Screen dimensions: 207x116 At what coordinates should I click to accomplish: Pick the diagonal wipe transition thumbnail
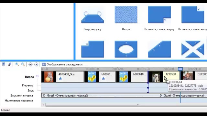point(159,49)
